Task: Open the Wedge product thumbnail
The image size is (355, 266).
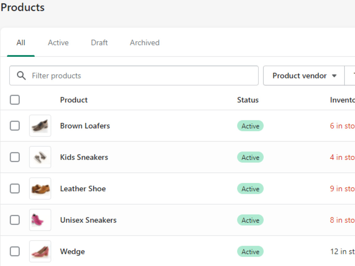Action: pyautogui.click(x=40, y=251)
